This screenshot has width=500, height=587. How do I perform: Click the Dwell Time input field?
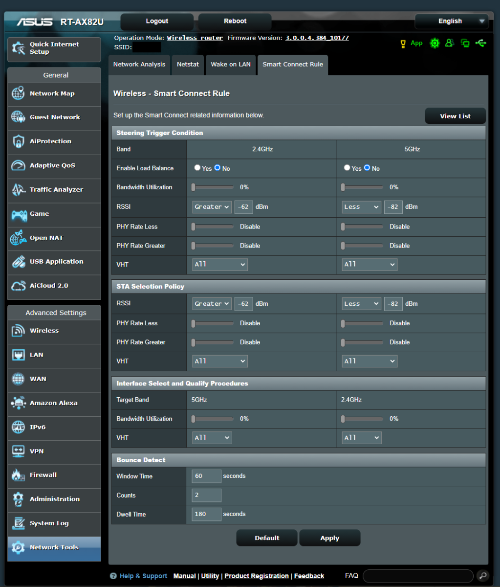pyautogui.click(x=206, y=514)
